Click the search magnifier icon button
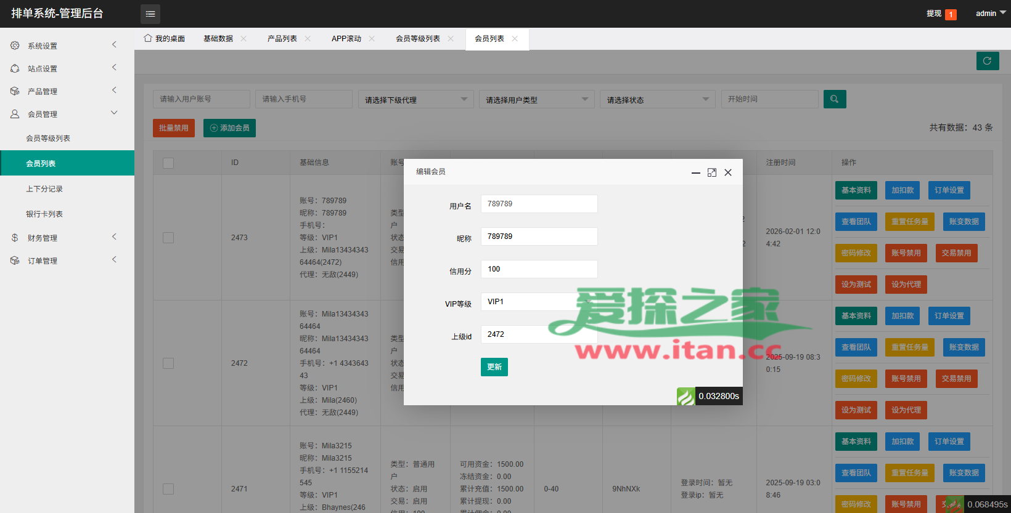The width and height of the screenshot is (1011, 513). coord(834,99)
